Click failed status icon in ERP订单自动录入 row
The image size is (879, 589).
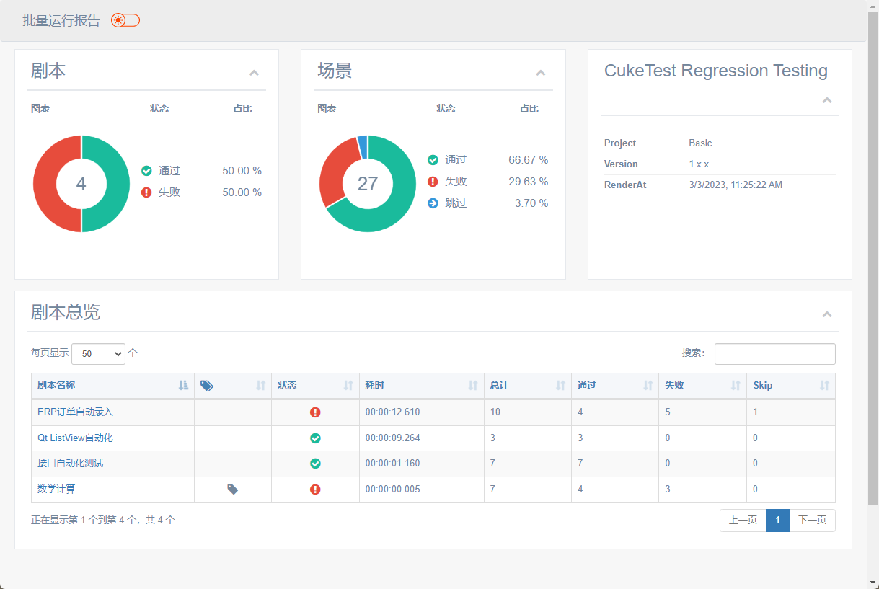[315, 412]
